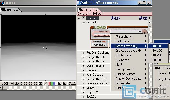
Task: Click the Effect Controls scroll up arrow
Action: click(150, 26)
